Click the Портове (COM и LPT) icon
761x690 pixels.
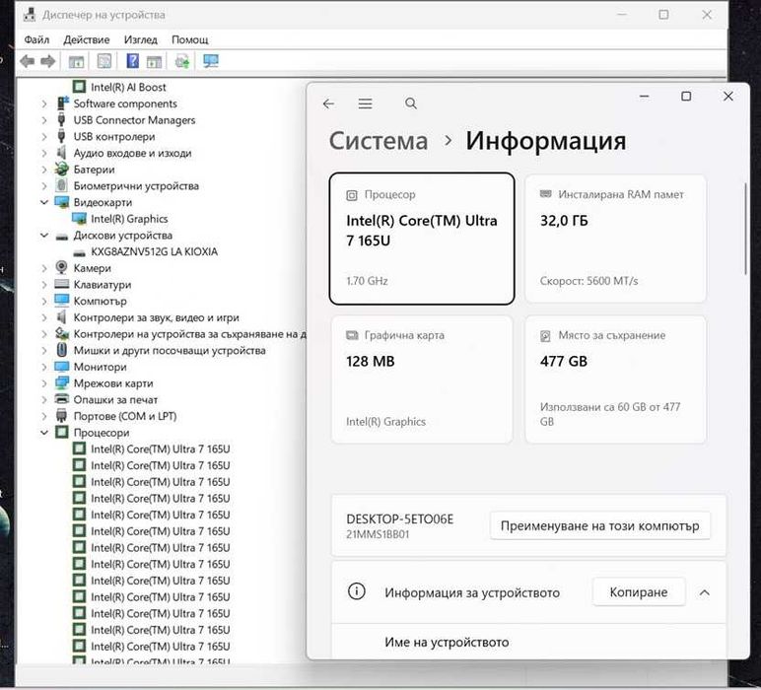pos(62,416)
